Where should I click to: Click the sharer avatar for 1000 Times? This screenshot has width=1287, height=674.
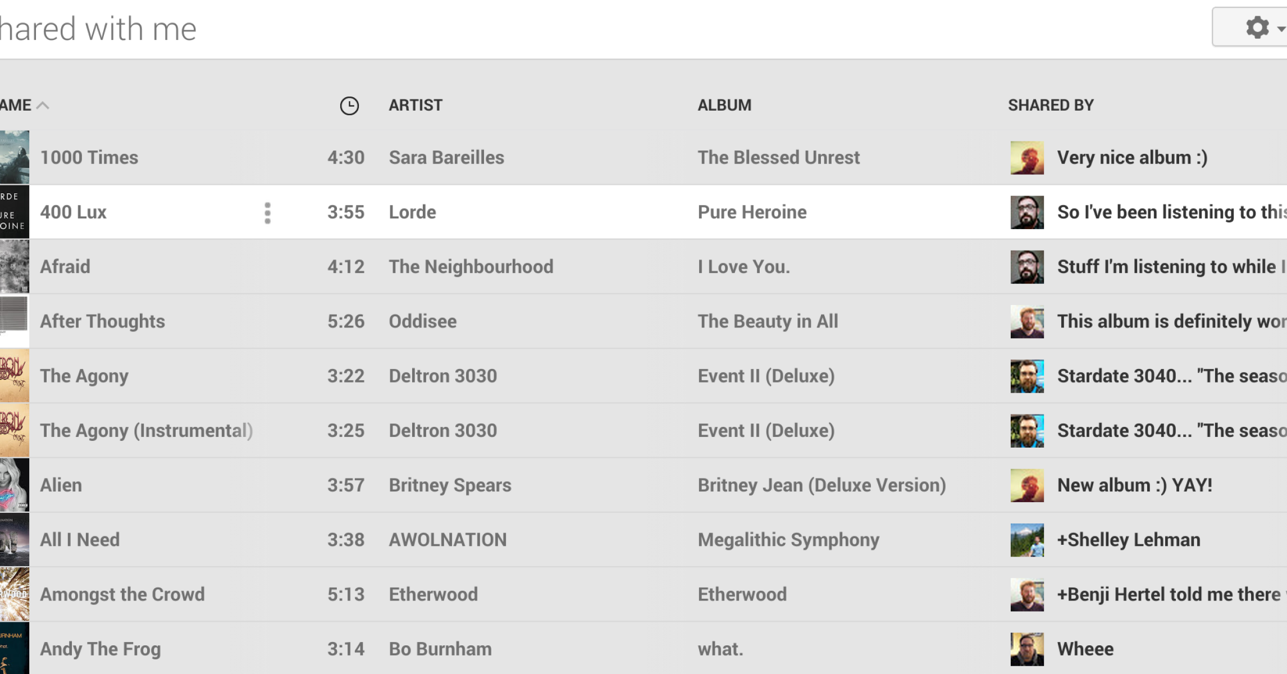pos(1027,157)
